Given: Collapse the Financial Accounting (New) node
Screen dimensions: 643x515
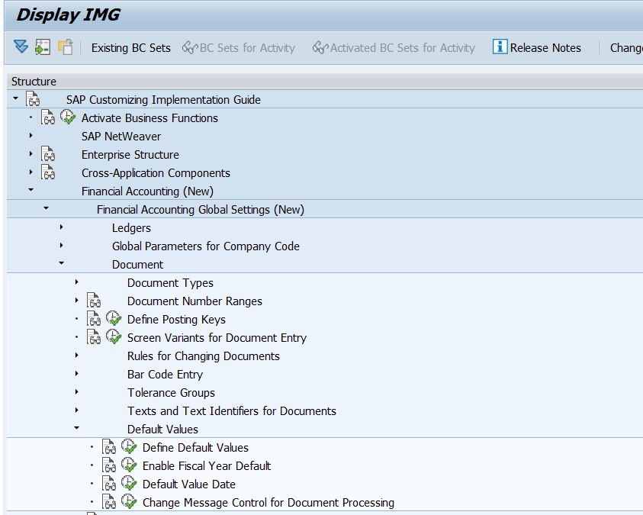Looking at the screenshot, I should click(x=31, y=190).
